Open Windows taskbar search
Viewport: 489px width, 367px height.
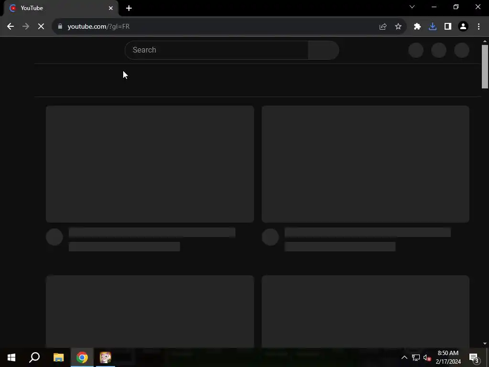[x=34, y=357]
